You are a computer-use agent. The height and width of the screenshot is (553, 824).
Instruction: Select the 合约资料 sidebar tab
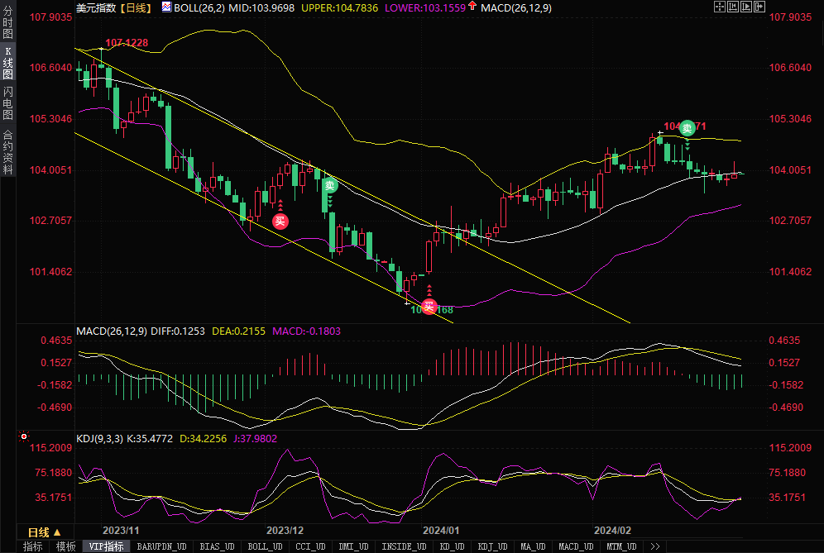(x=7, y=152)
